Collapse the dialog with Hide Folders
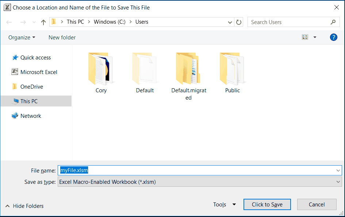The image size is (345, 217). click(x=24, y=206)
